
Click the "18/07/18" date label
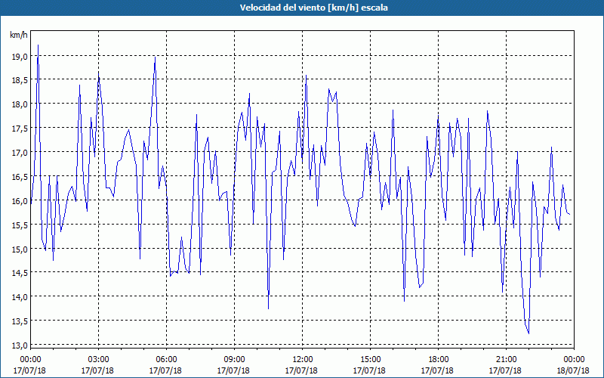point(573,370)
